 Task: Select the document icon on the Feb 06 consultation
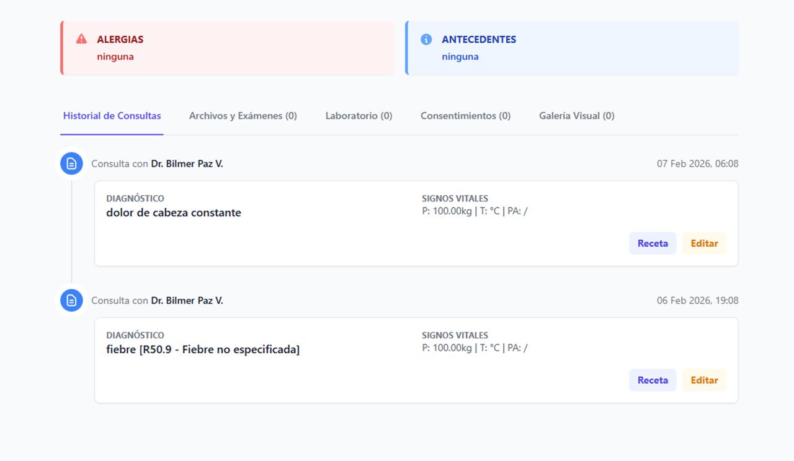[71, 300]
